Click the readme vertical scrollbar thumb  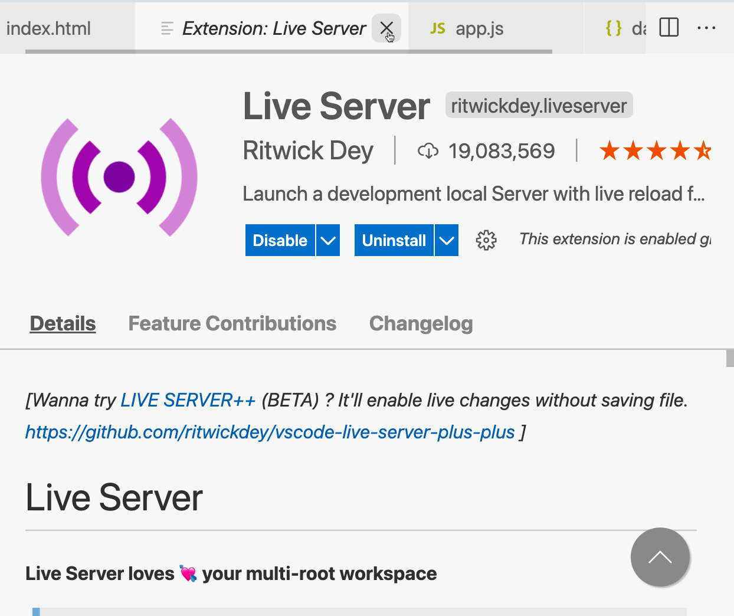[730, 358]
